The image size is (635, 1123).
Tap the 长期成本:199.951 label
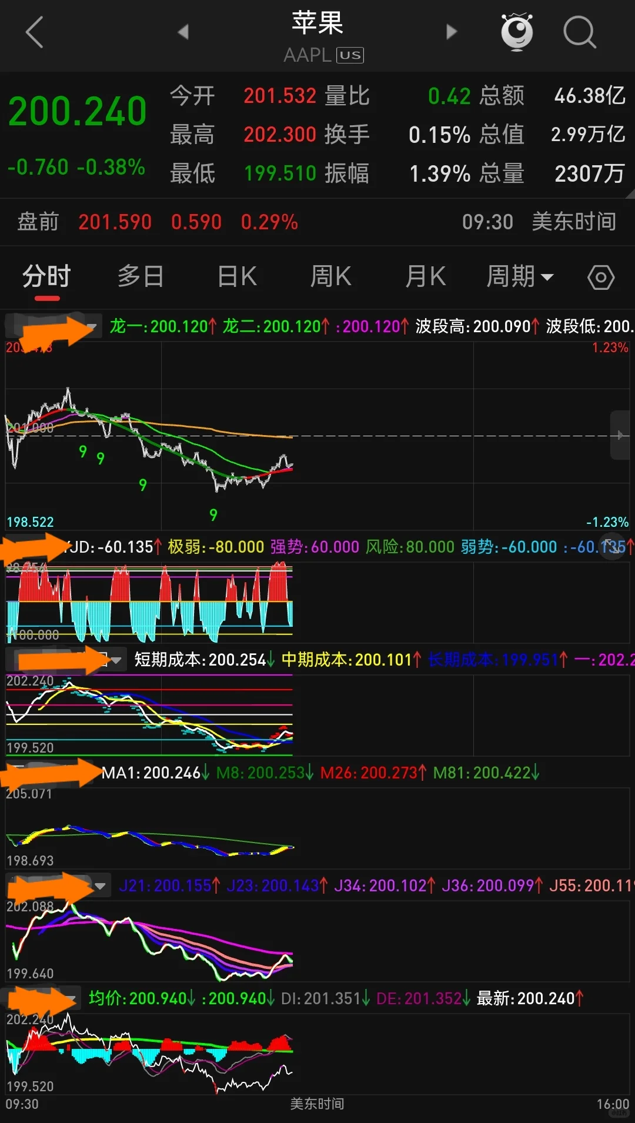pos(497,660)
